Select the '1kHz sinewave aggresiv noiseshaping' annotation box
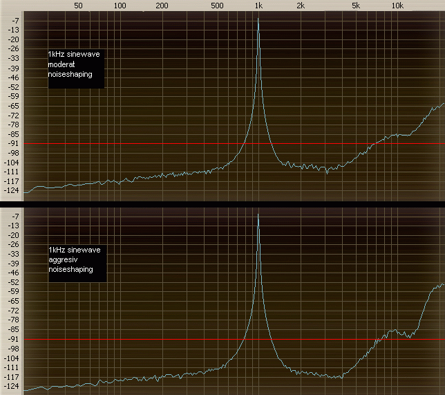The width and height of the screenshot is (445, 395). [77, 264]
